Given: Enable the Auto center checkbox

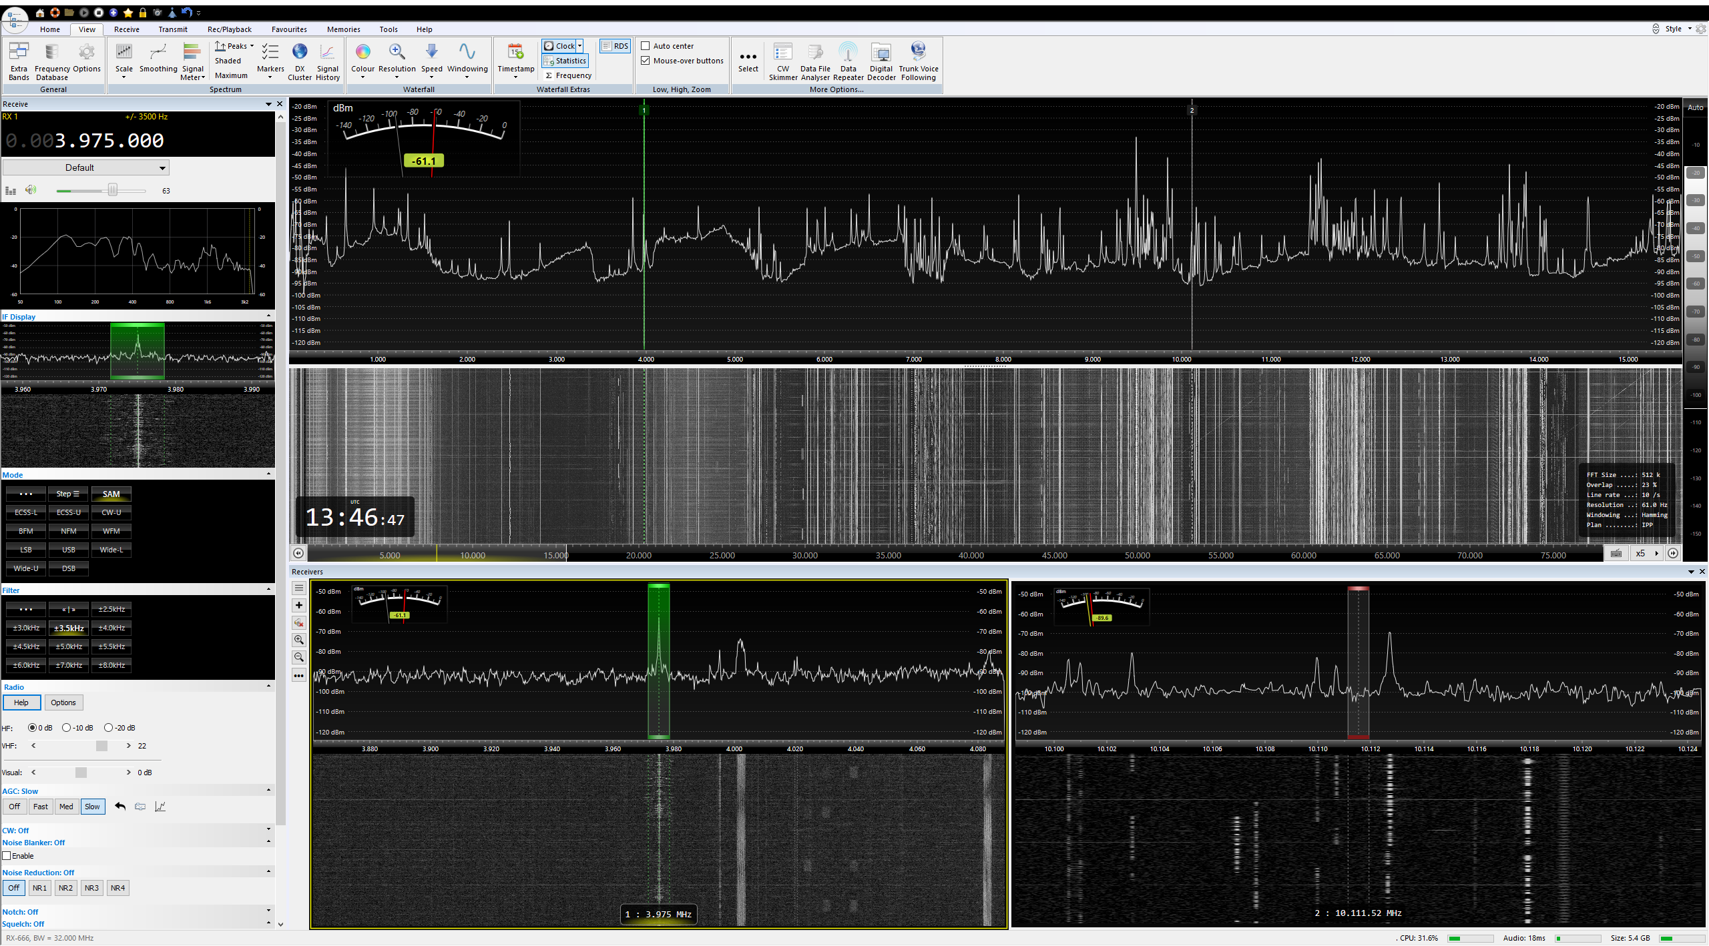Looking at the screenshot, I should (x=646, y=46).
